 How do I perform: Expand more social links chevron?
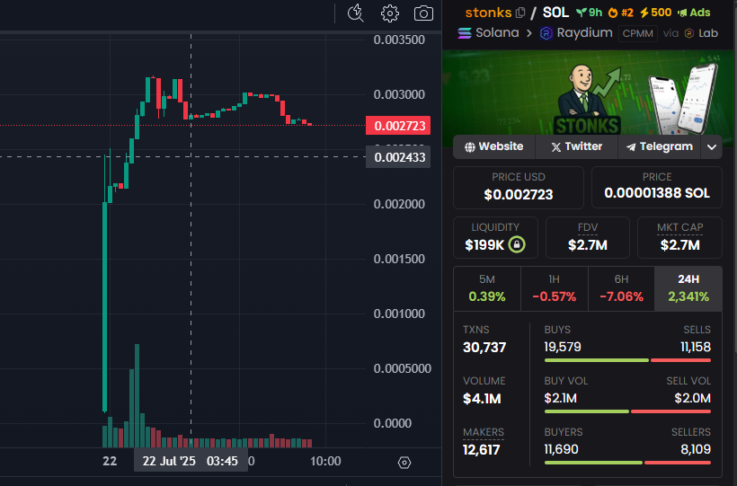(712, 147)
